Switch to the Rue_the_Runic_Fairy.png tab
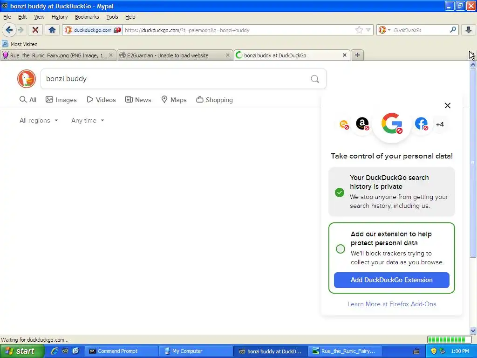The width and height of the screenshot is (477, 358). coord(58,55)
